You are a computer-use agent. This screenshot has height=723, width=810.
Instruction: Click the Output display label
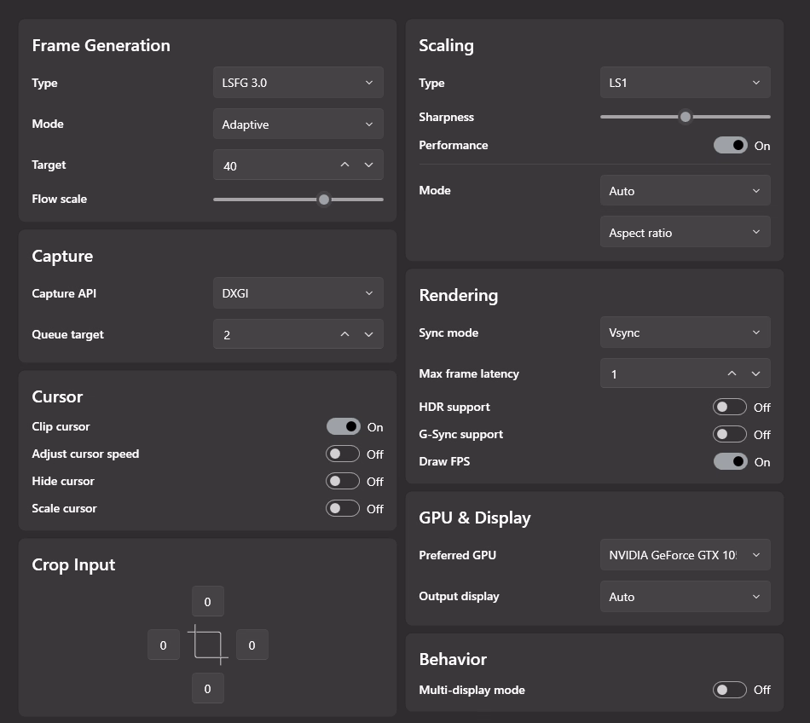460,597
